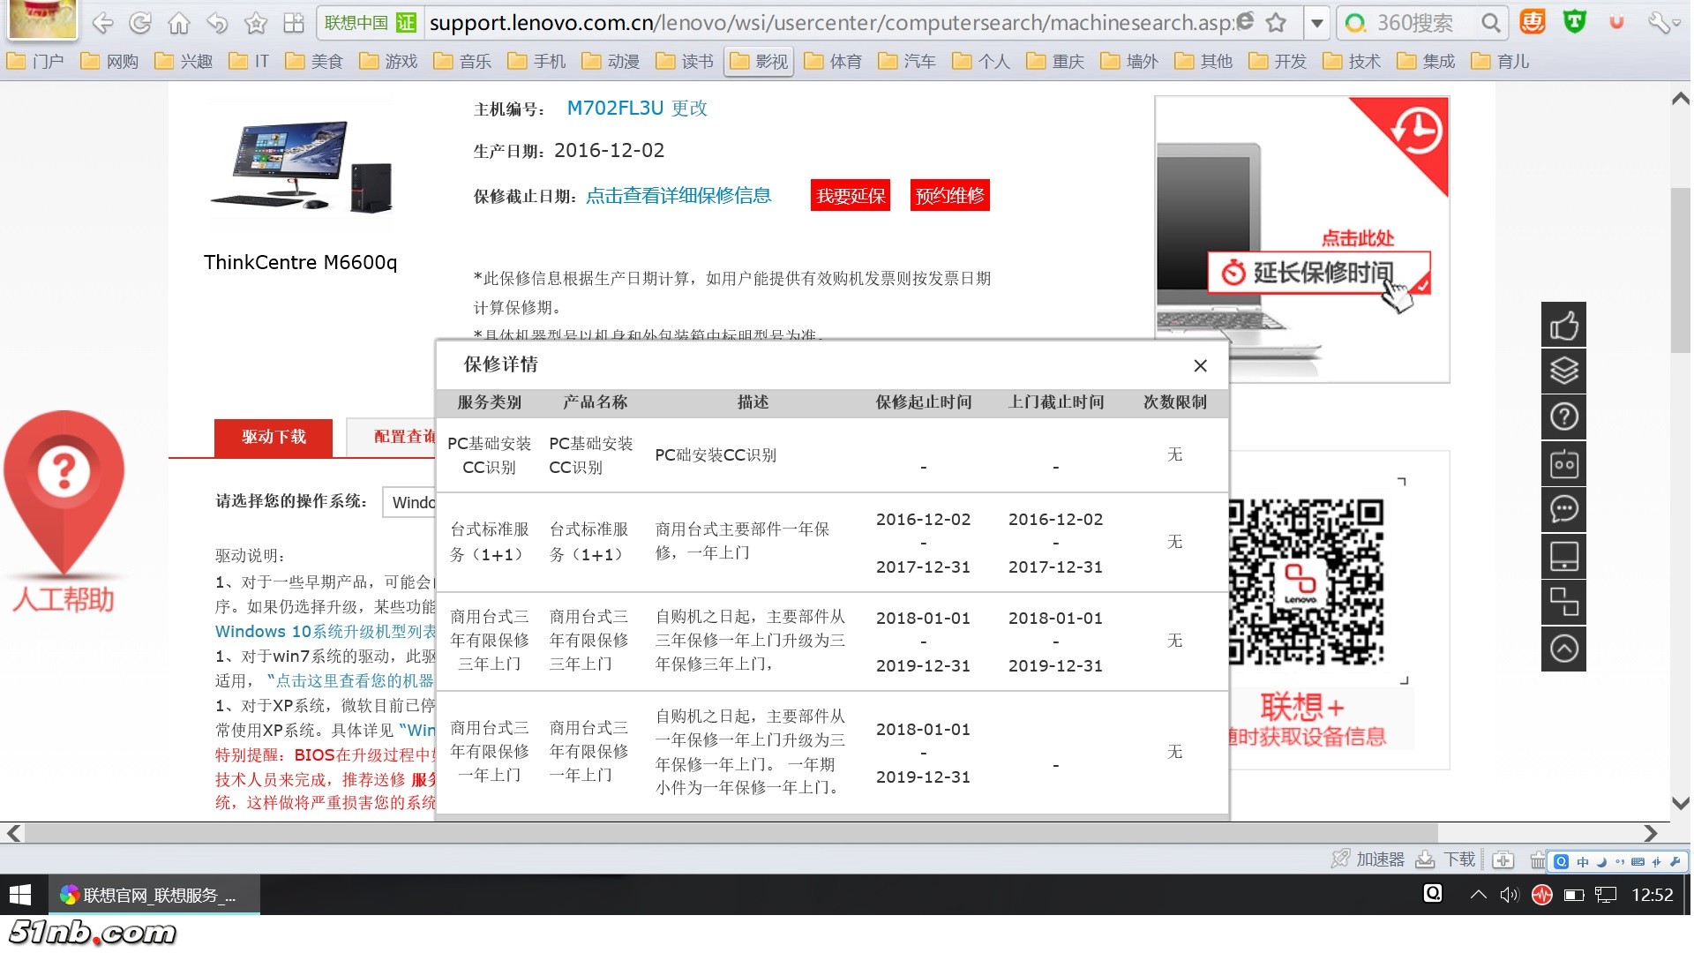Click the back-to-top arrow sidebar icon
Image resolution: width=1694 pixels, height=953 pixels.
click(1563, 649)
